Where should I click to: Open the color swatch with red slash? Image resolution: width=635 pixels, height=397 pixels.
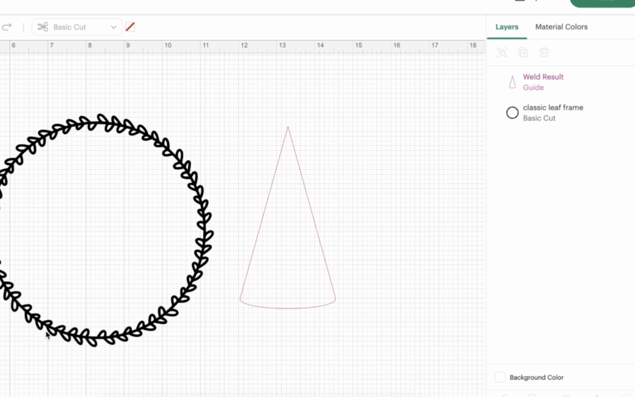(130, 27)
